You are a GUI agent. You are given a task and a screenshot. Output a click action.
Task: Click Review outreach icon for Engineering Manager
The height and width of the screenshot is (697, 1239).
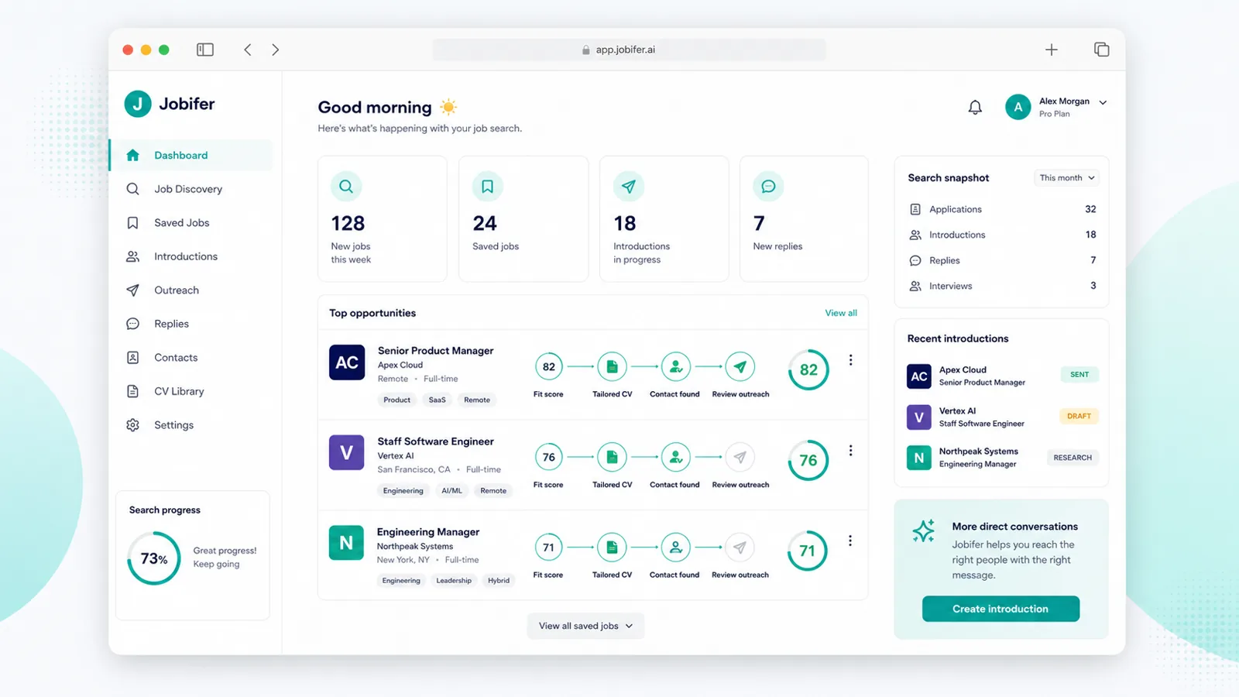740,548
